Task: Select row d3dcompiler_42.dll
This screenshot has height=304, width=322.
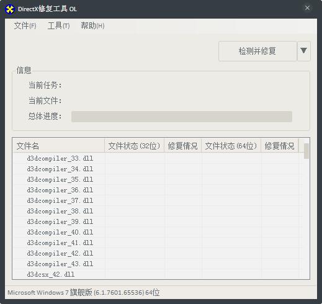Action: (x=158, y=253)
